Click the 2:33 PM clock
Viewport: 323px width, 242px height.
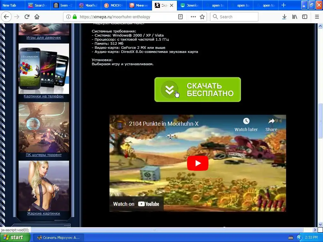311,238
